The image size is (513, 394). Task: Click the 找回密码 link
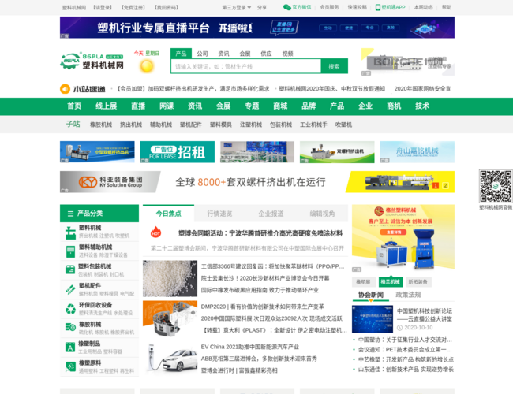(167, 7)
